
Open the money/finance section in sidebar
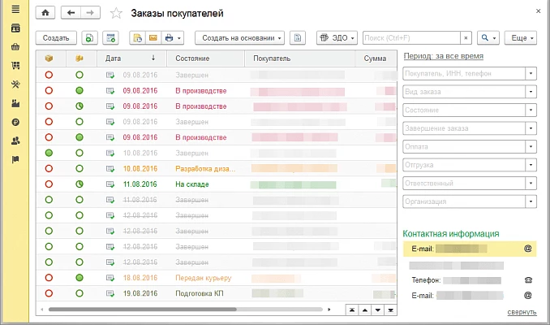(x=15, y=122)
